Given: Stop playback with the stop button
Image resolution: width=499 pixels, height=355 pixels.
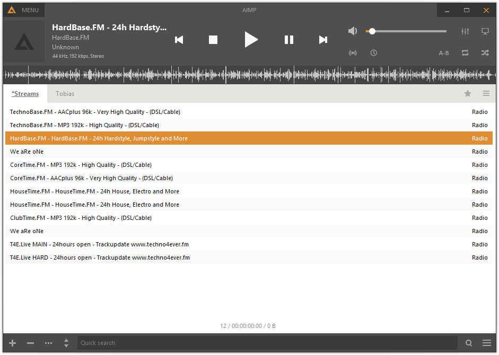Looking at the screenshot, I should (213, 40).
